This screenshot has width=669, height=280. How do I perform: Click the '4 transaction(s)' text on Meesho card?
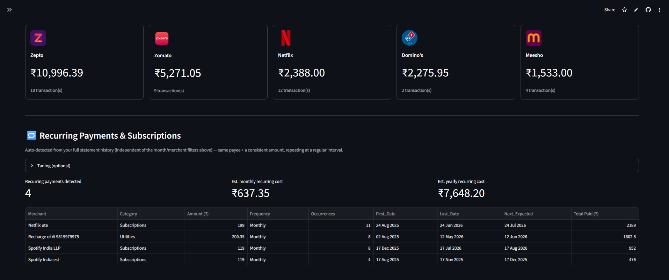click(540, 90)
